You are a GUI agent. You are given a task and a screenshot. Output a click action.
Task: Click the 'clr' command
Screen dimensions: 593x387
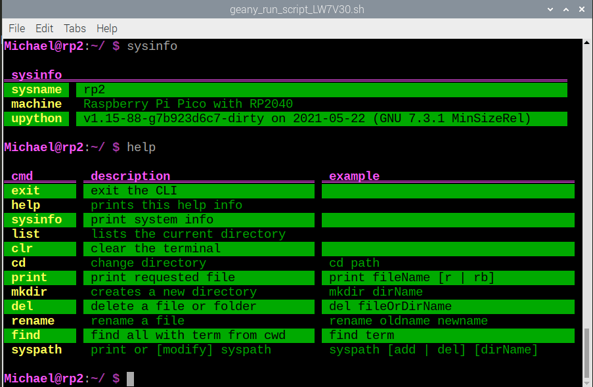(22, 248)
